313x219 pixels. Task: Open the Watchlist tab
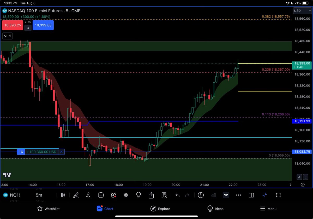49,209
